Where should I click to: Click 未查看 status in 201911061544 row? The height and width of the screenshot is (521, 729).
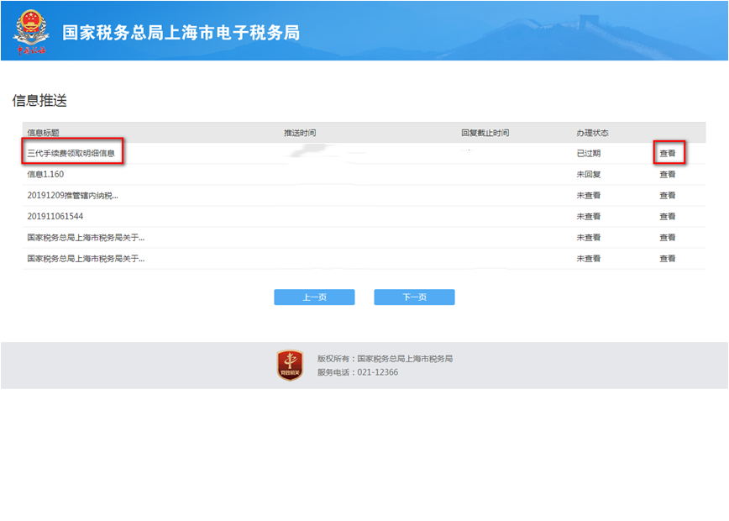click(x=589, y=216)
